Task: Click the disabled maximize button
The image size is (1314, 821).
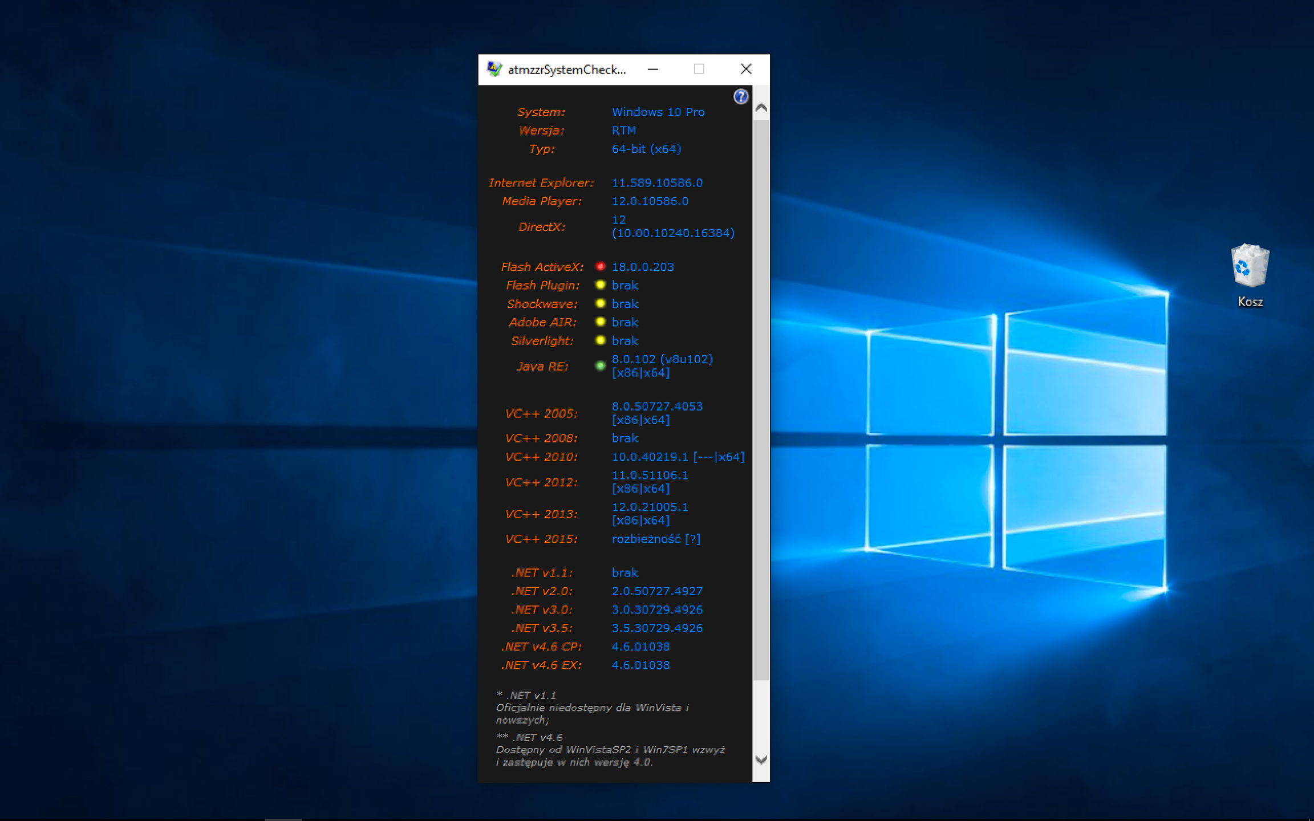Action: 699,69
